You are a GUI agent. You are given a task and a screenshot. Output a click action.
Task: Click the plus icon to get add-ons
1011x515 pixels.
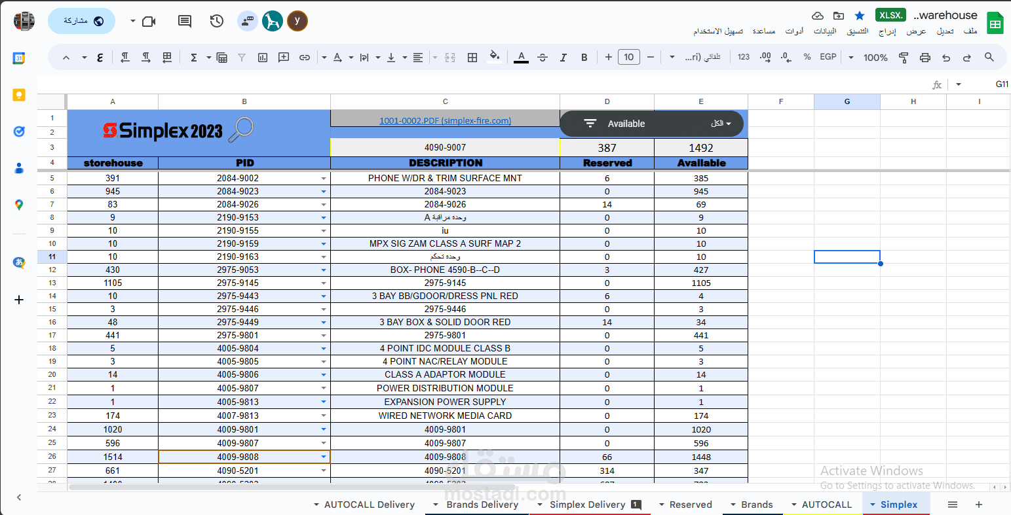(x=19, y=300)
